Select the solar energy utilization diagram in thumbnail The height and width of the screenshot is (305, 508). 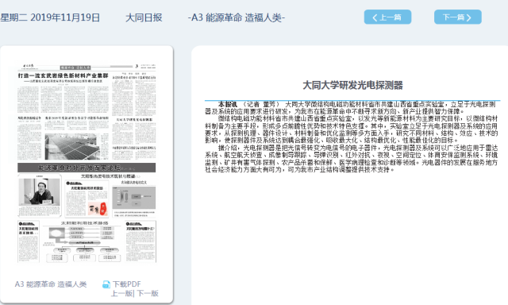[83, 242]
